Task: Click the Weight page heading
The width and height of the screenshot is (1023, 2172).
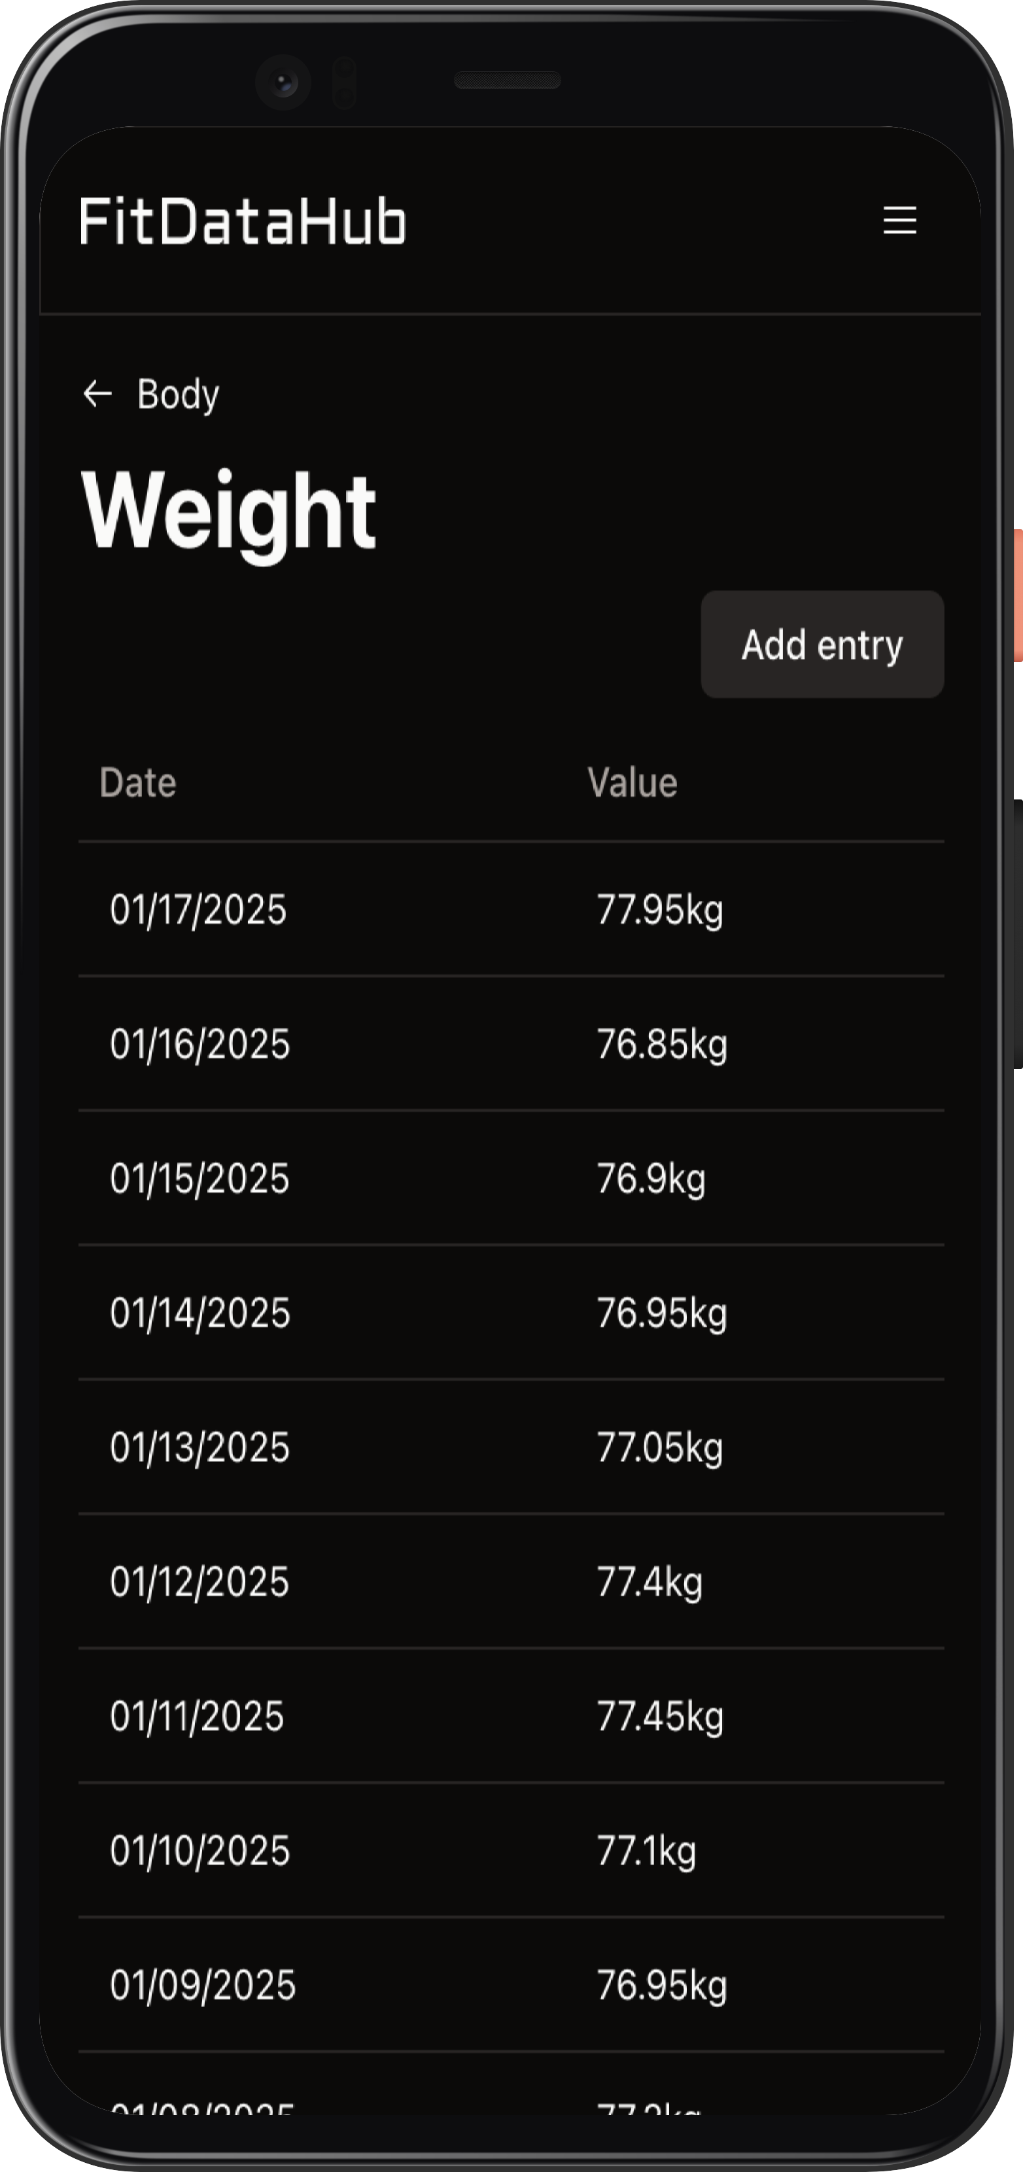Action: [x=228, y=513]
